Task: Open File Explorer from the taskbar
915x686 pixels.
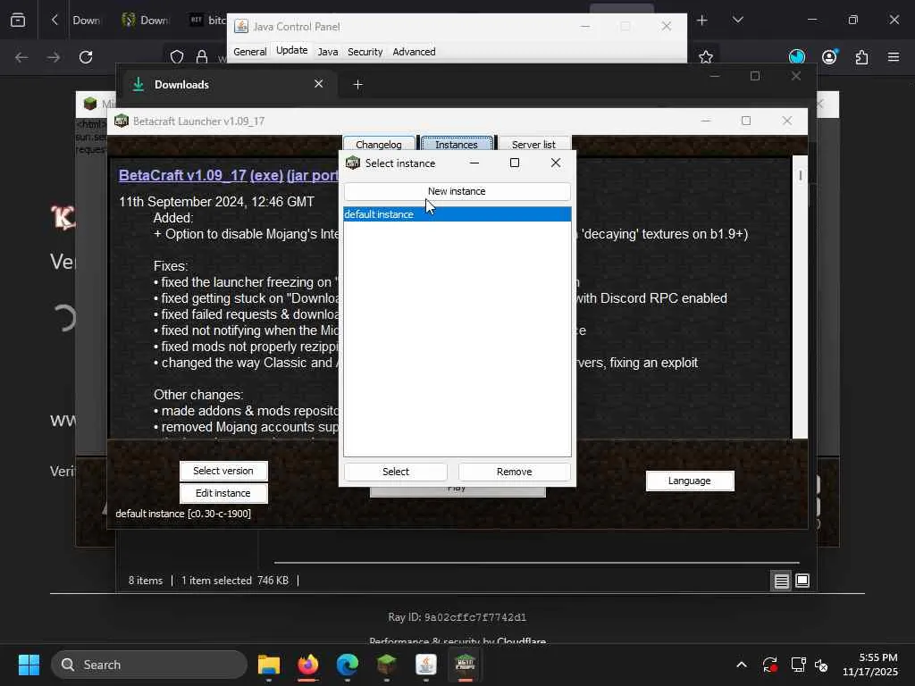Action: (x=269, y=665)
